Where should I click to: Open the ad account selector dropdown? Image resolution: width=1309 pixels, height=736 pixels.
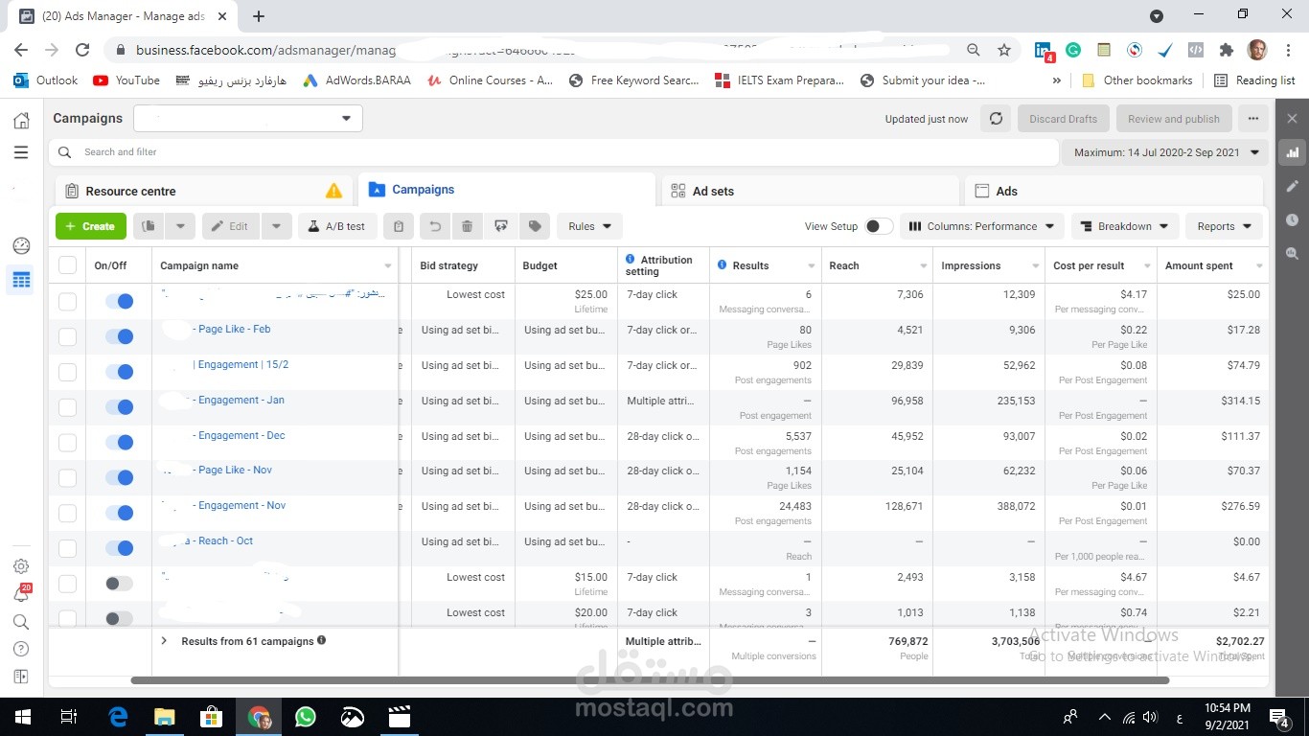(x=248, y=118)
